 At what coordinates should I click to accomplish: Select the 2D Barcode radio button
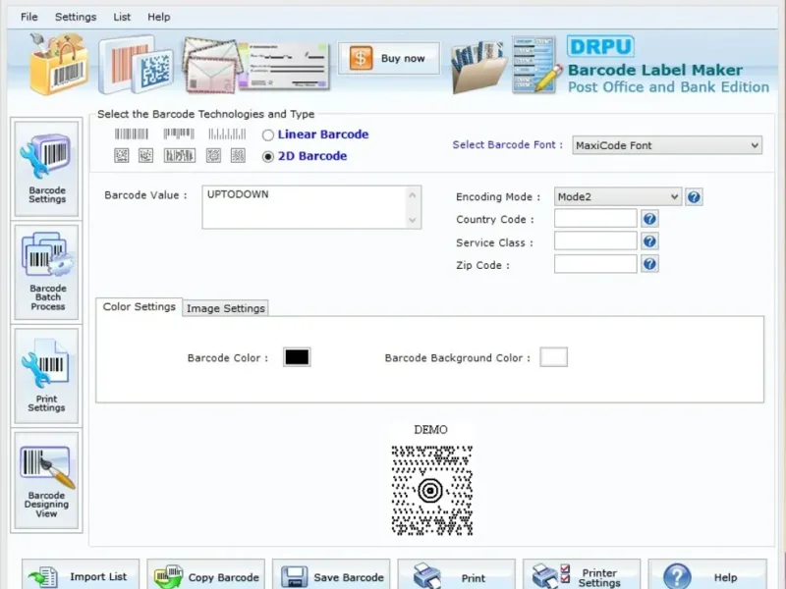[x=268, y=156]
